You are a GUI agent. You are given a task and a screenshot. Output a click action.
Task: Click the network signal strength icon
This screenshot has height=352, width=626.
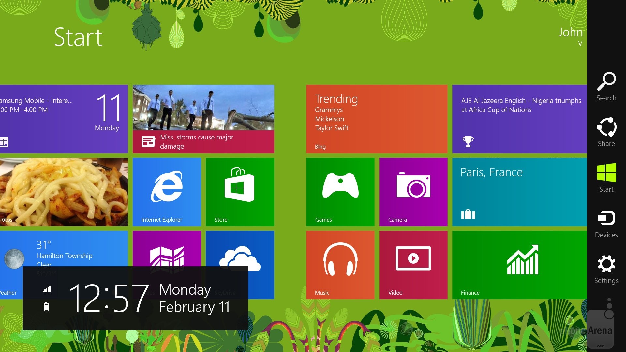coord(47,289)
